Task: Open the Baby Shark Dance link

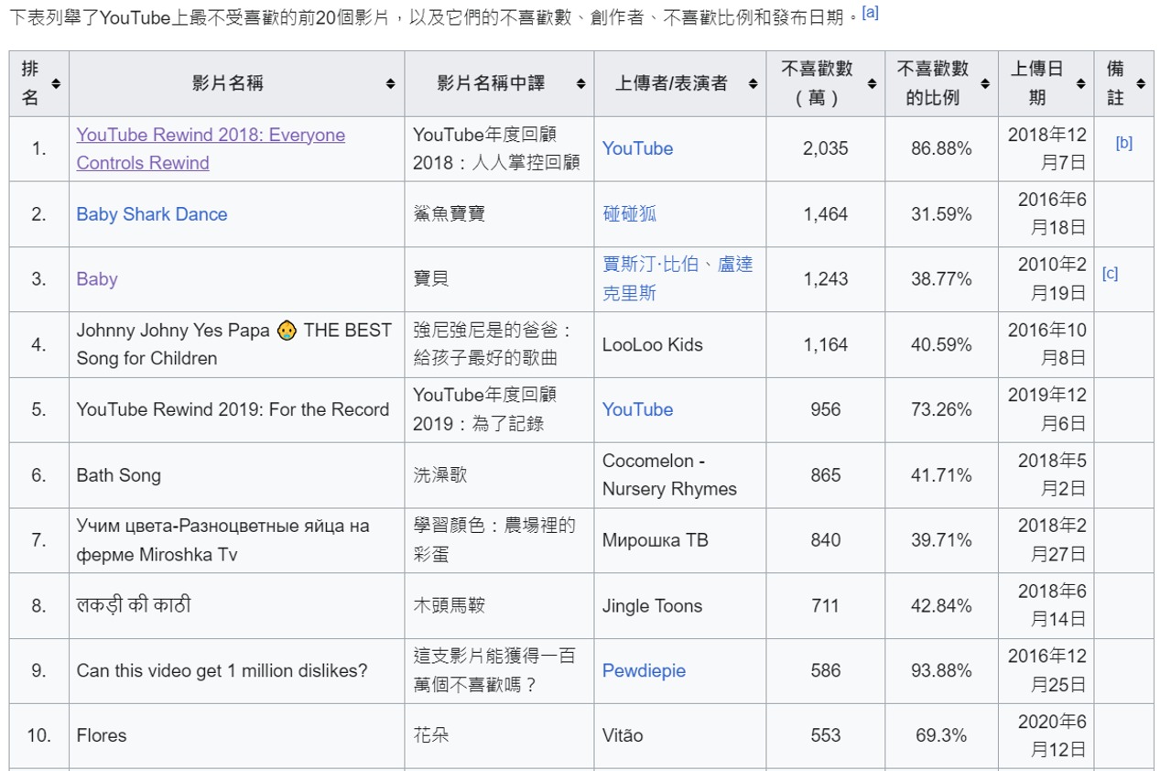Action: coord(151,213)
